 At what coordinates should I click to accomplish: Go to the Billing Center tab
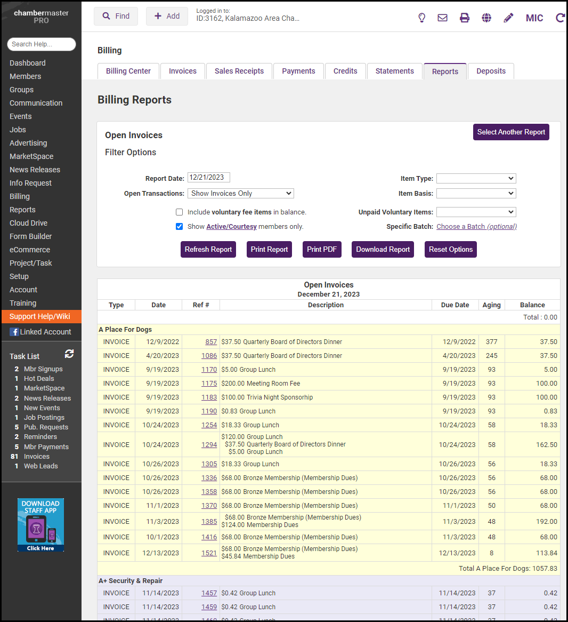128,71
